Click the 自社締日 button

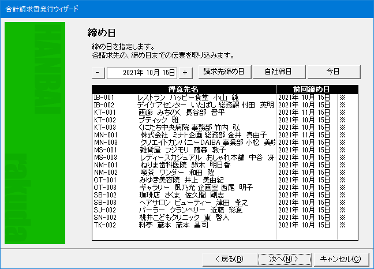coord(279,72)
